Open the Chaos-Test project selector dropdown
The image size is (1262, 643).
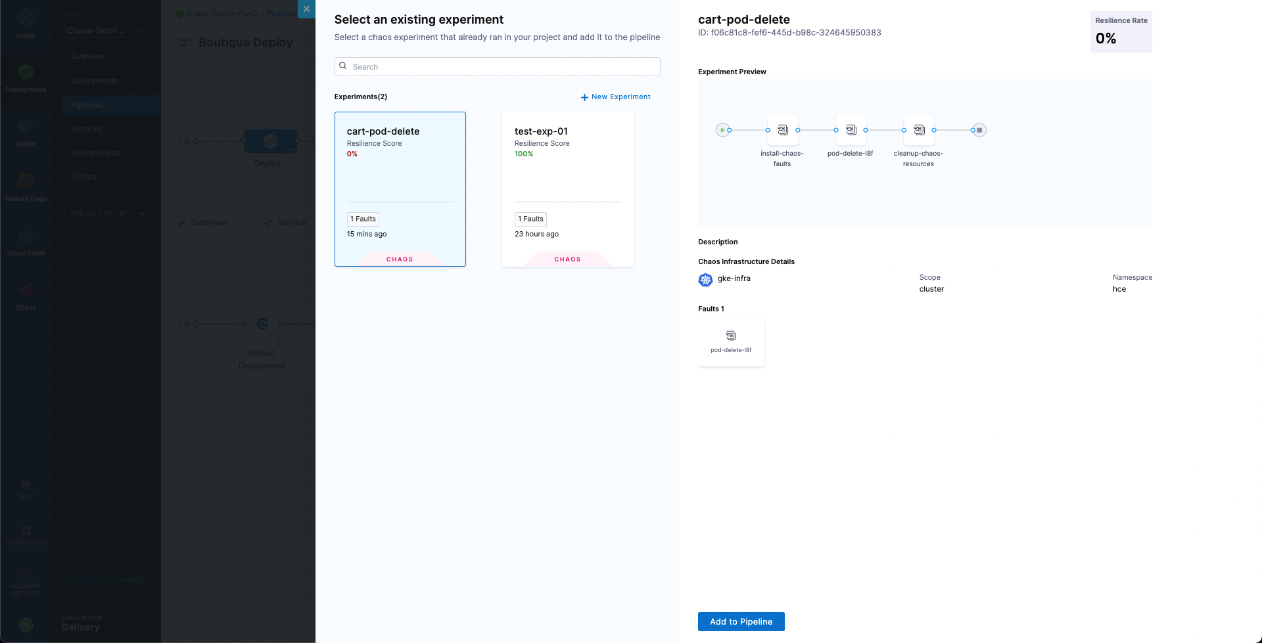[x=105, y=30]
